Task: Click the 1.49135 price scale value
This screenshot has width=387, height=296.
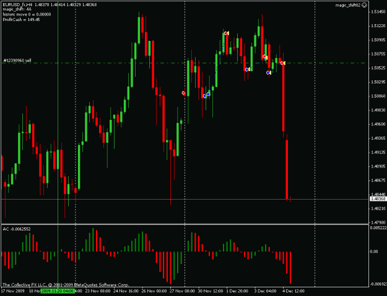Action: click(378, 153)
